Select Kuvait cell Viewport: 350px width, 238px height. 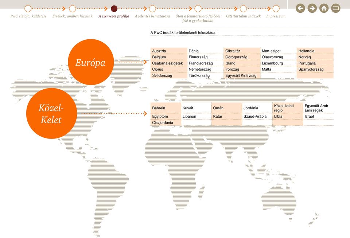tap(196, 108)
